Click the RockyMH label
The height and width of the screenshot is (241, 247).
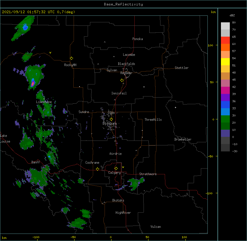tap(70, 65)
